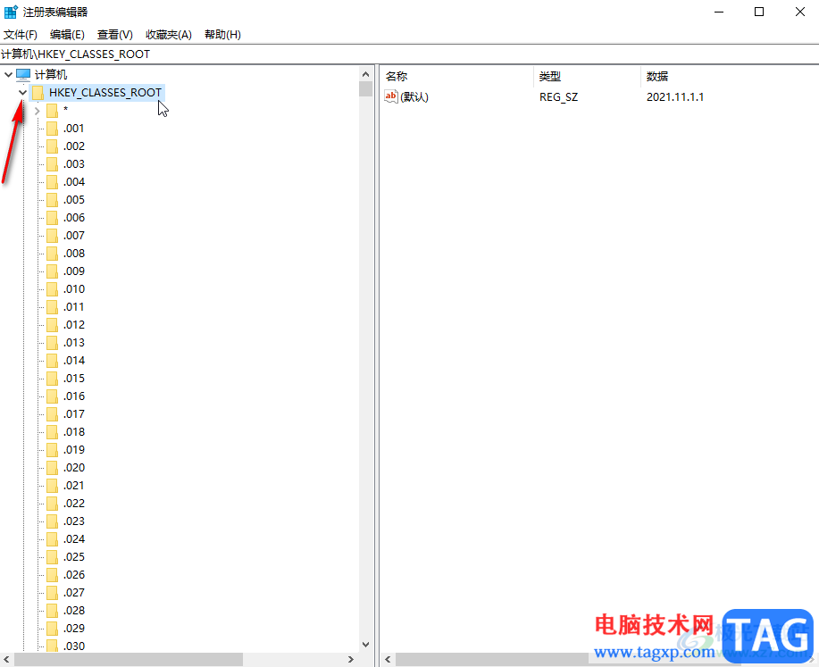Click the .006 key folder icon
The height and width of the screenshot is (667, 819).
[52, 218]
